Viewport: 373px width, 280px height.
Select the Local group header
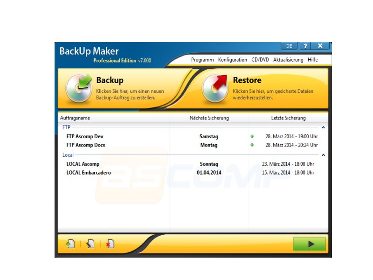pyautogui.click(x=68, y=155)
